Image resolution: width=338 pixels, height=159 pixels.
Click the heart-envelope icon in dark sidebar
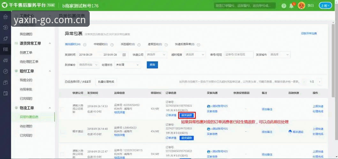pyautogui.click(x=5, y=60)
